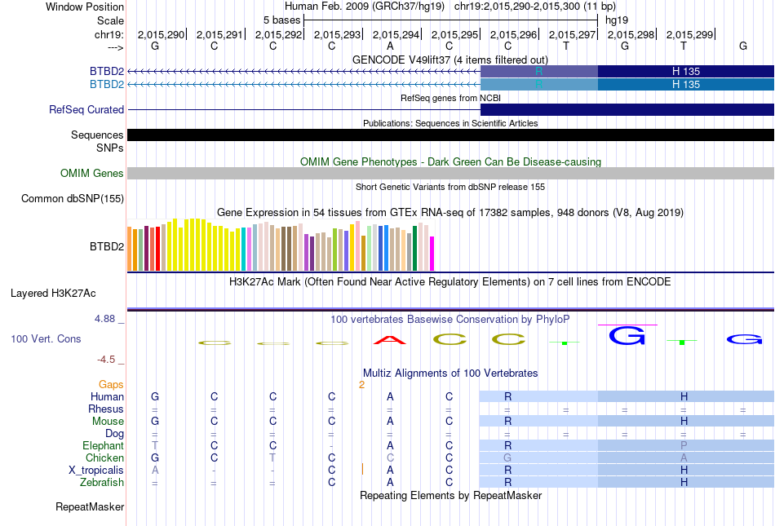
Task: Click the Scale label
Action: pos(110,20)
